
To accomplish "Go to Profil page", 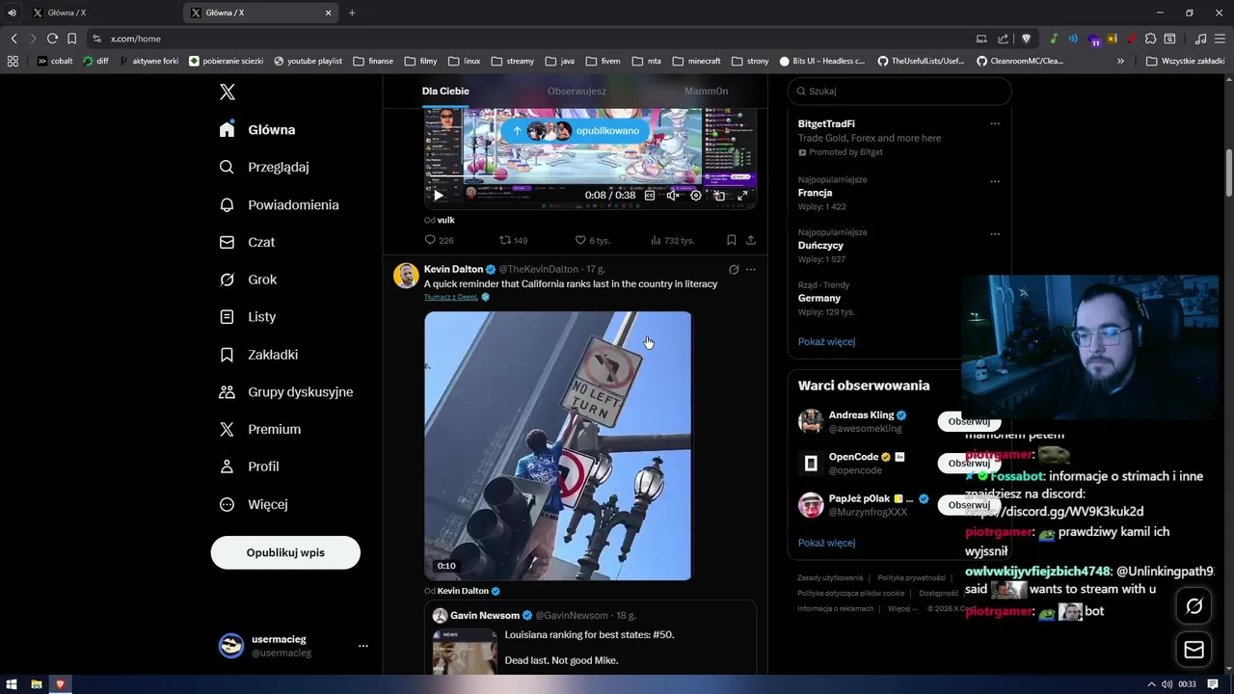I will 250,467.
